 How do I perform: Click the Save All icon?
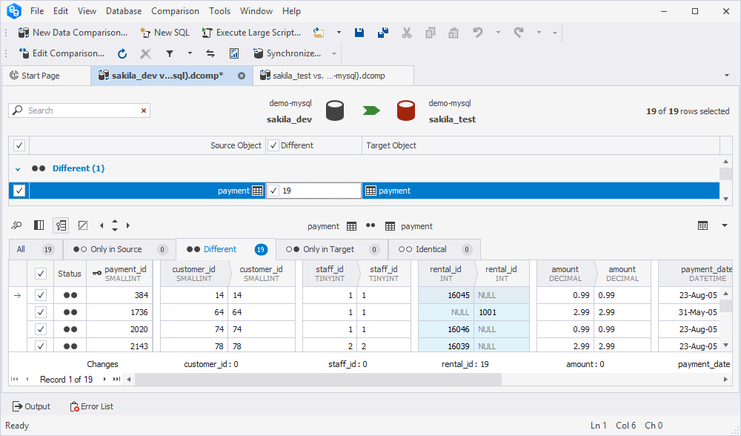coord(382,33)
